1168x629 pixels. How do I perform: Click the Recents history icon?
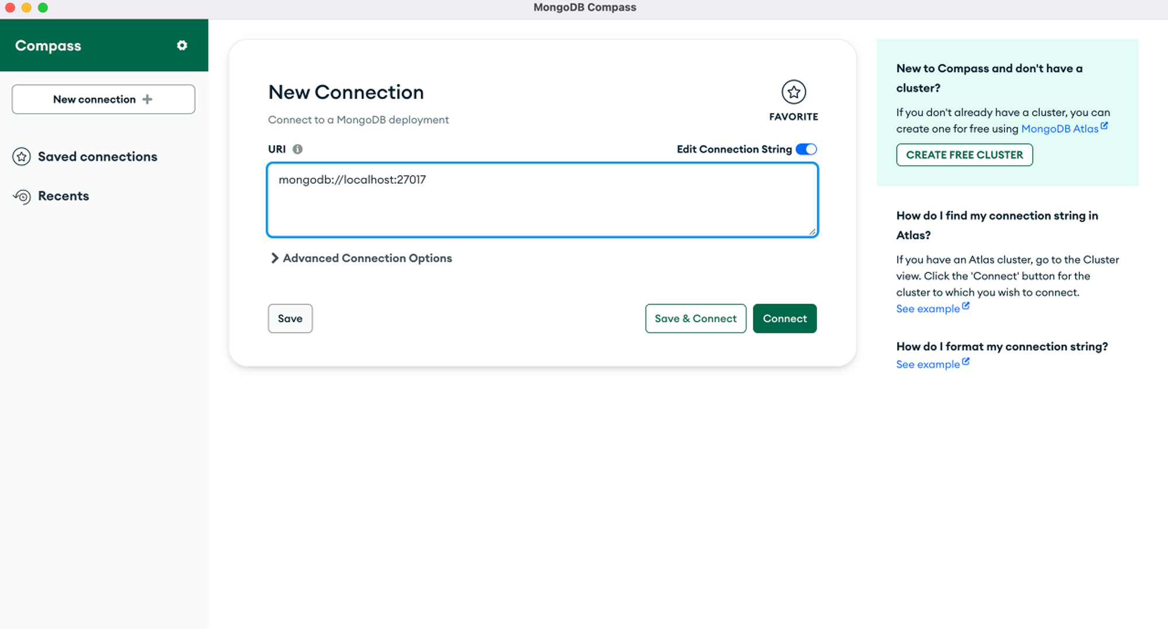coord(22,197)
